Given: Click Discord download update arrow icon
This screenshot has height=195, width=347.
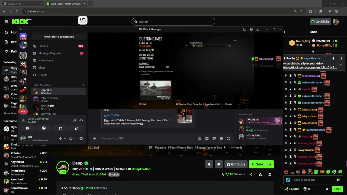Looking at the screenshot, I should (x=258, y=29).
